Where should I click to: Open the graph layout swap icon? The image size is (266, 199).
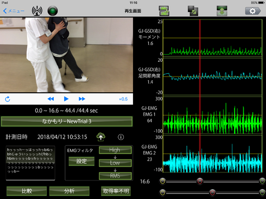[164, 11]
